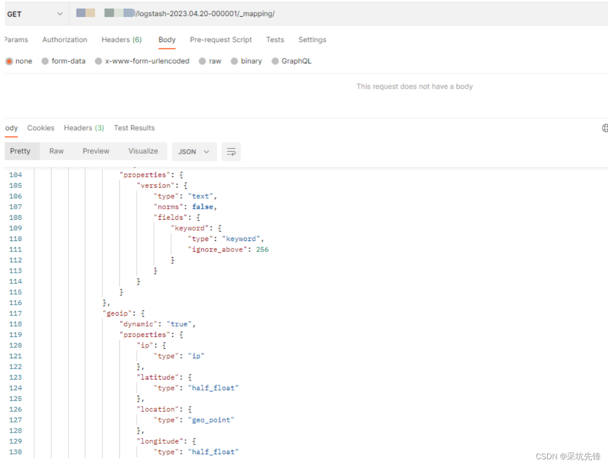Click "properties" key on line 104
This screenshot has height=465, width=608.
(145, 175)
